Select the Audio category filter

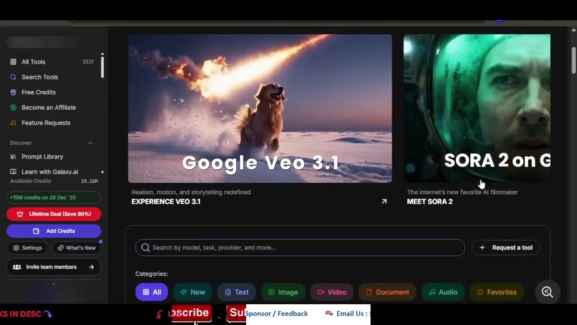click(443, 292)
